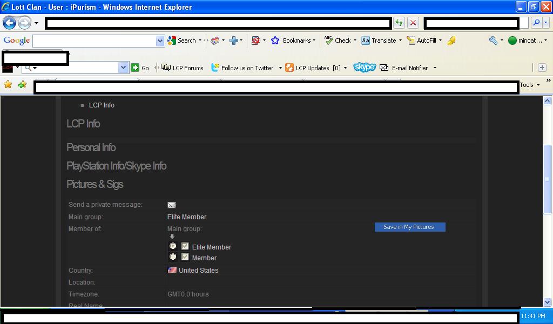Click the LCP Forums link
This screenshot has height=324, width=553.
[183, 68]
